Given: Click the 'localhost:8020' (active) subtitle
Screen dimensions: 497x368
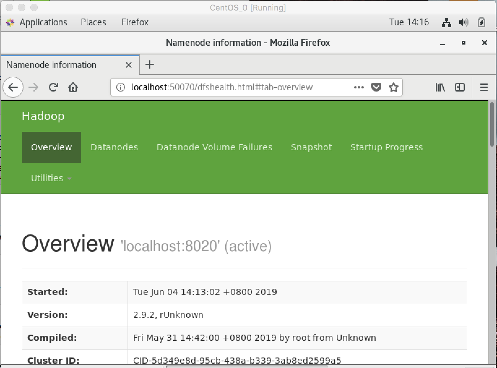Looking at the screenshot, I should coord(196,246).
